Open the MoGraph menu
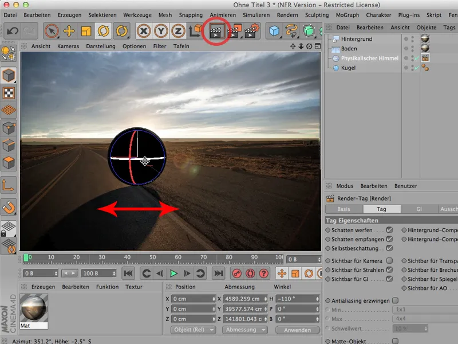The image size is (458, 344). (x=348, y=15)
